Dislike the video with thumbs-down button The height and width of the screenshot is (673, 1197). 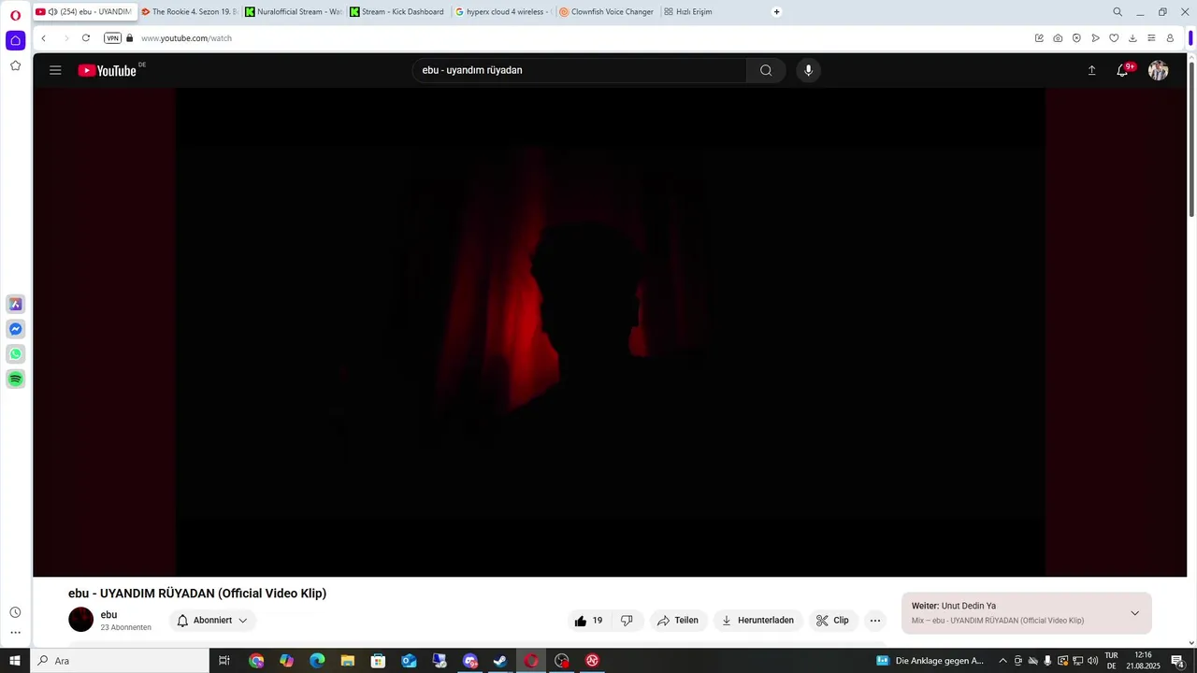627,621
